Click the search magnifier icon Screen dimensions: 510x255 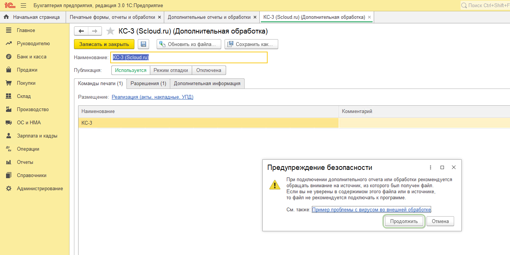coord(464,5)
